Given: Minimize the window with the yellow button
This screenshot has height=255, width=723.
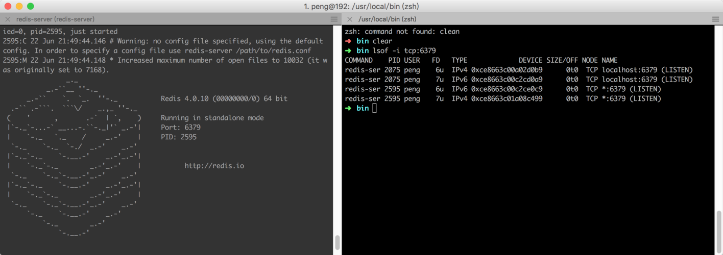Looking at the screenshot, I should coord(19,6).
